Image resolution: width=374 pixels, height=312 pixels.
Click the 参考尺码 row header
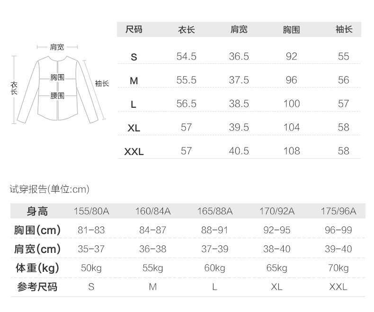click(x=37, y=287)
